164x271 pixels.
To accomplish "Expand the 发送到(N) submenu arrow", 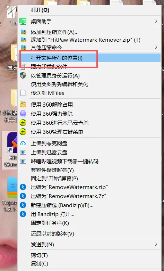I will tap(156, 244).
